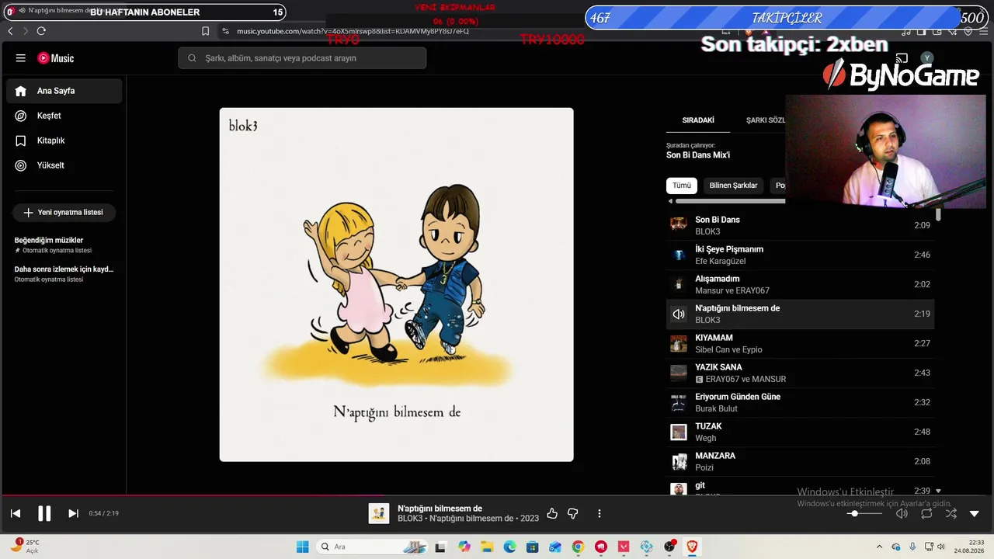Image resolution: width=994 pixels, height=559 pixels.
Task: Switch to SIRADAKİ tab
Action: click(698, 120)
